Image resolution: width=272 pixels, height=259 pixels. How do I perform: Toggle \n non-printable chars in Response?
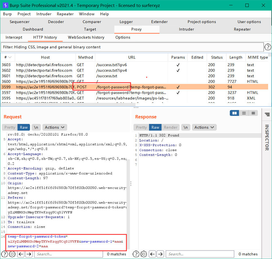pyautogui.click(x=186, y=127)
